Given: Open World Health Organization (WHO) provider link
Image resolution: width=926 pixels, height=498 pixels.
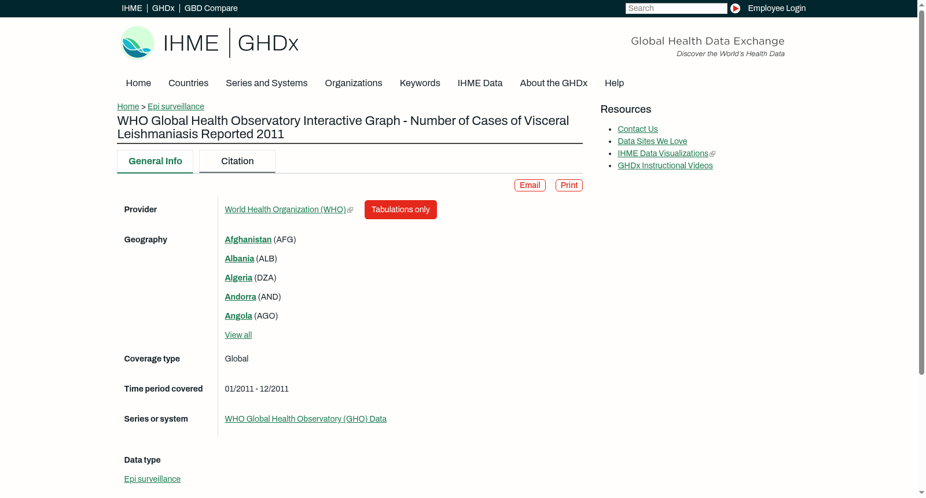Looking at the screenshot, I should pos(285,209).
